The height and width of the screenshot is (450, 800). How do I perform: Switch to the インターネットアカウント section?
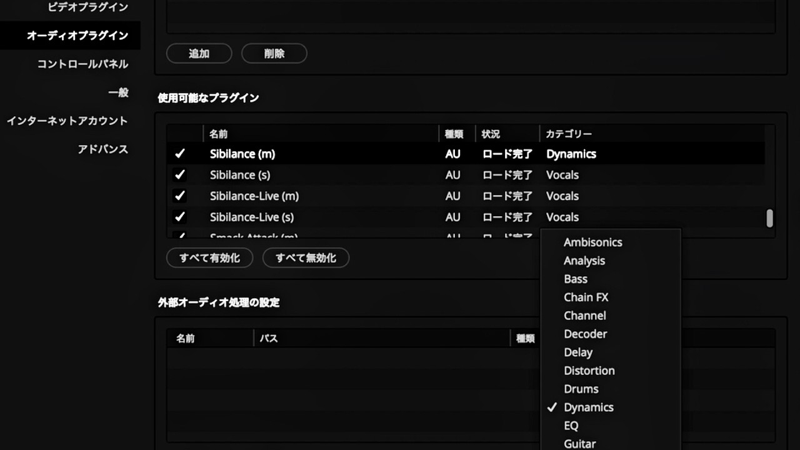click(x=67, y=121)
